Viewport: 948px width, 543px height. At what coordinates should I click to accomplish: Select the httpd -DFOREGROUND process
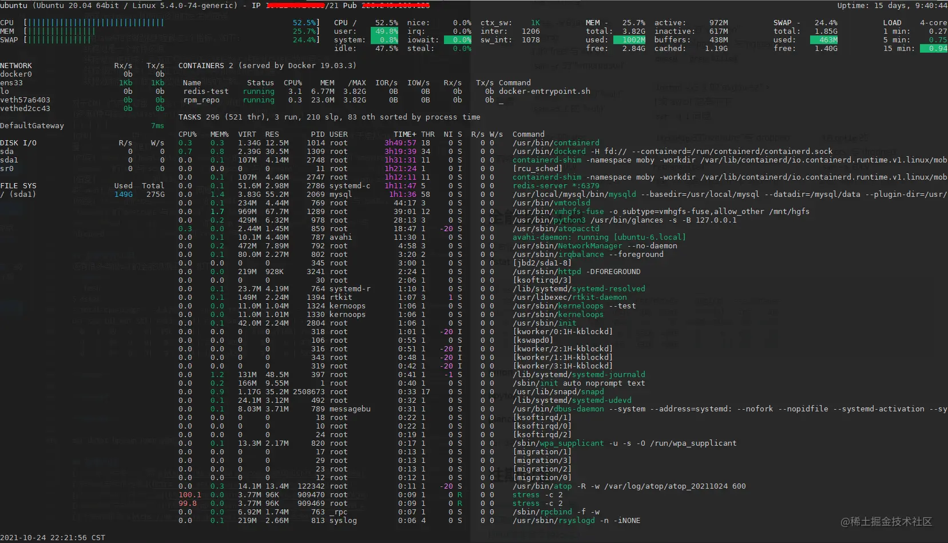[576, 272]
